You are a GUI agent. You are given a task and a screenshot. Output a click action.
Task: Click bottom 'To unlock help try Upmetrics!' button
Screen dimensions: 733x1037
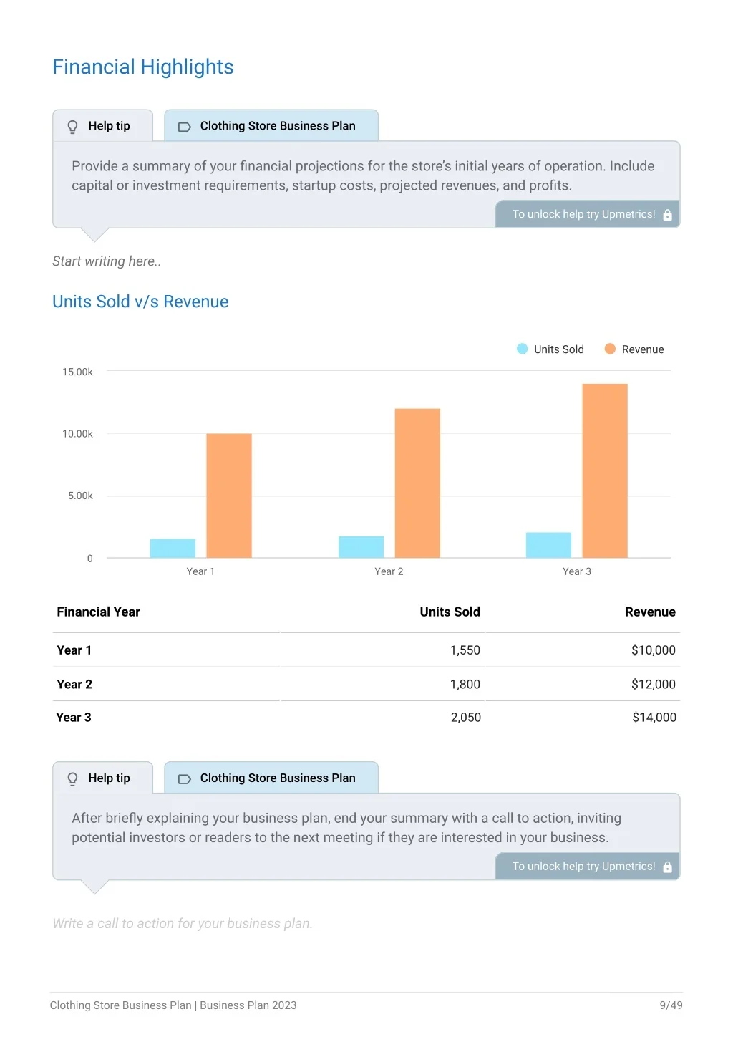pos(588,867)
